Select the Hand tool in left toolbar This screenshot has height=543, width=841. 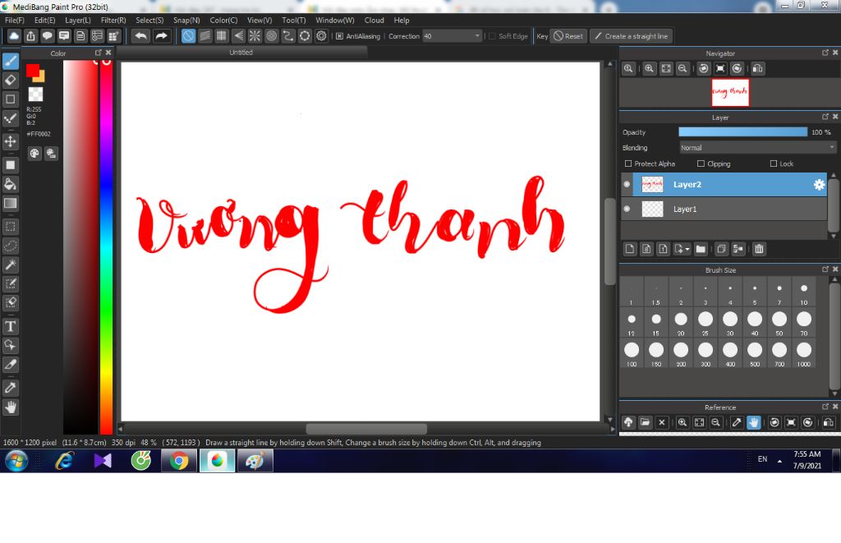tap(10, 407)
